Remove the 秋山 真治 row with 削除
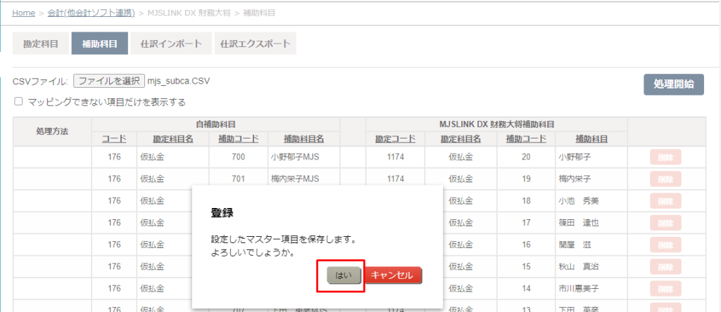This screenshot has height=312, width=721. (665, 266)
